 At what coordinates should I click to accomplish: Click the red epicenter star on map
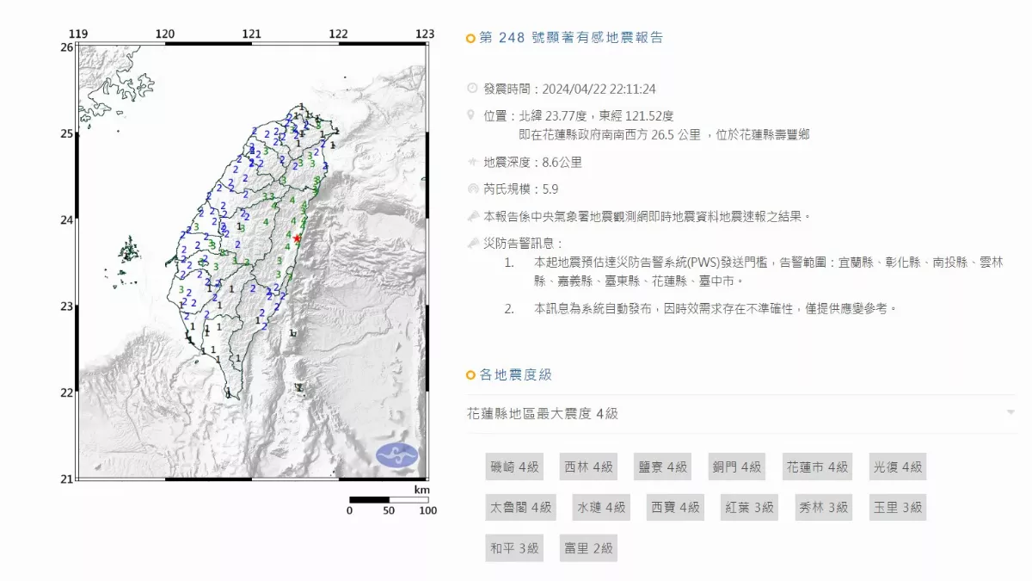(x=298, y=238)
